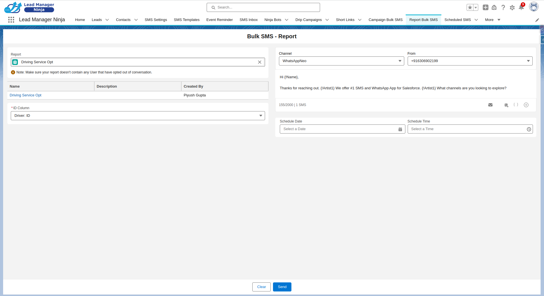Open the Setup gear menu
Screen dimensions: 544x296
(x=512, y=8)
